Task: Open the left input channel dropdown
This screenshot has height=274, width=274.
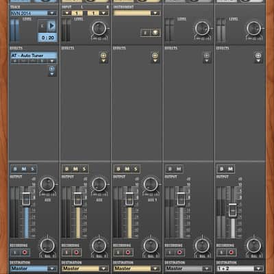Action: [67, 13]
